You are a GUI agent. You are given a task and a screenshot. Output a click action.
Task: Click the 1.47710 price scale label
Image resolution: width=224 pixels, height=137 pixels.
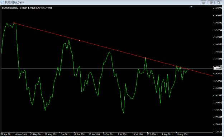click(218, 30)
